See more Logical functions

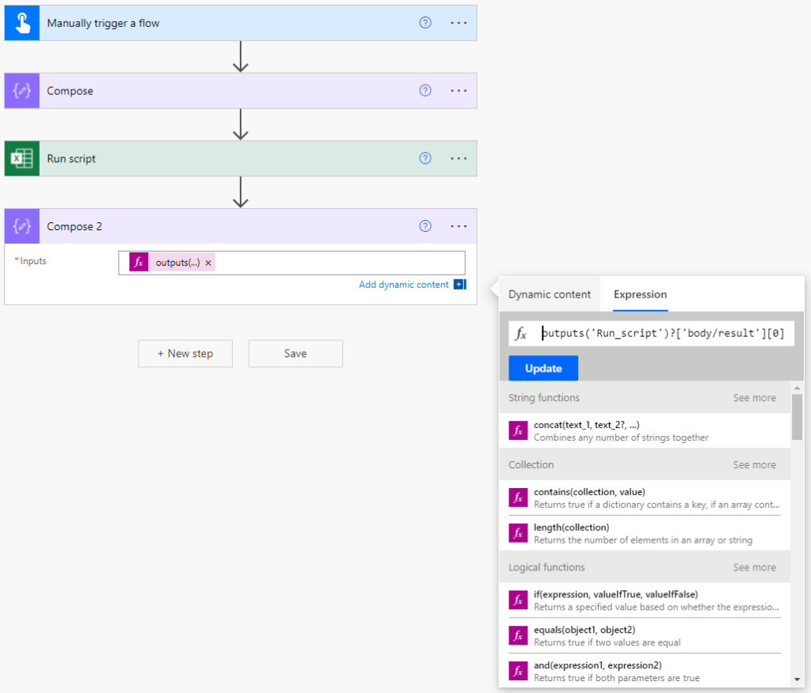click(x=754, y=567)
